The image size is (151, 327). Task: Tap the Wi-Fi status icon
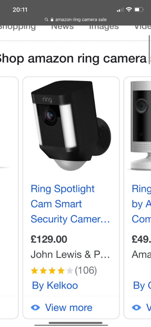129,9
